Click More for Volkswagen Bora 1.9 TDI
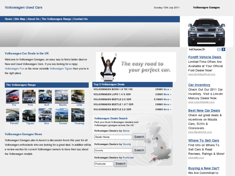 tap(167, 89)
